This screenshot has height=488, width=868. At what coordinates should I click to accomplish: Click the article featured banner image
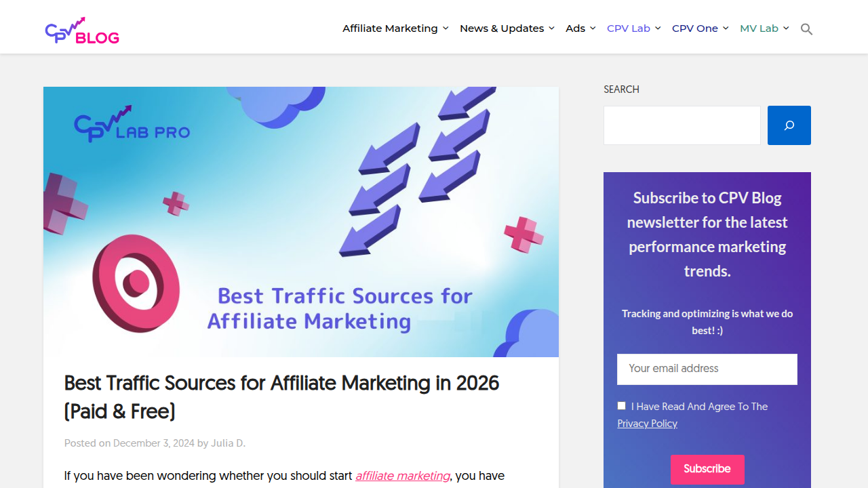[301, 222]
